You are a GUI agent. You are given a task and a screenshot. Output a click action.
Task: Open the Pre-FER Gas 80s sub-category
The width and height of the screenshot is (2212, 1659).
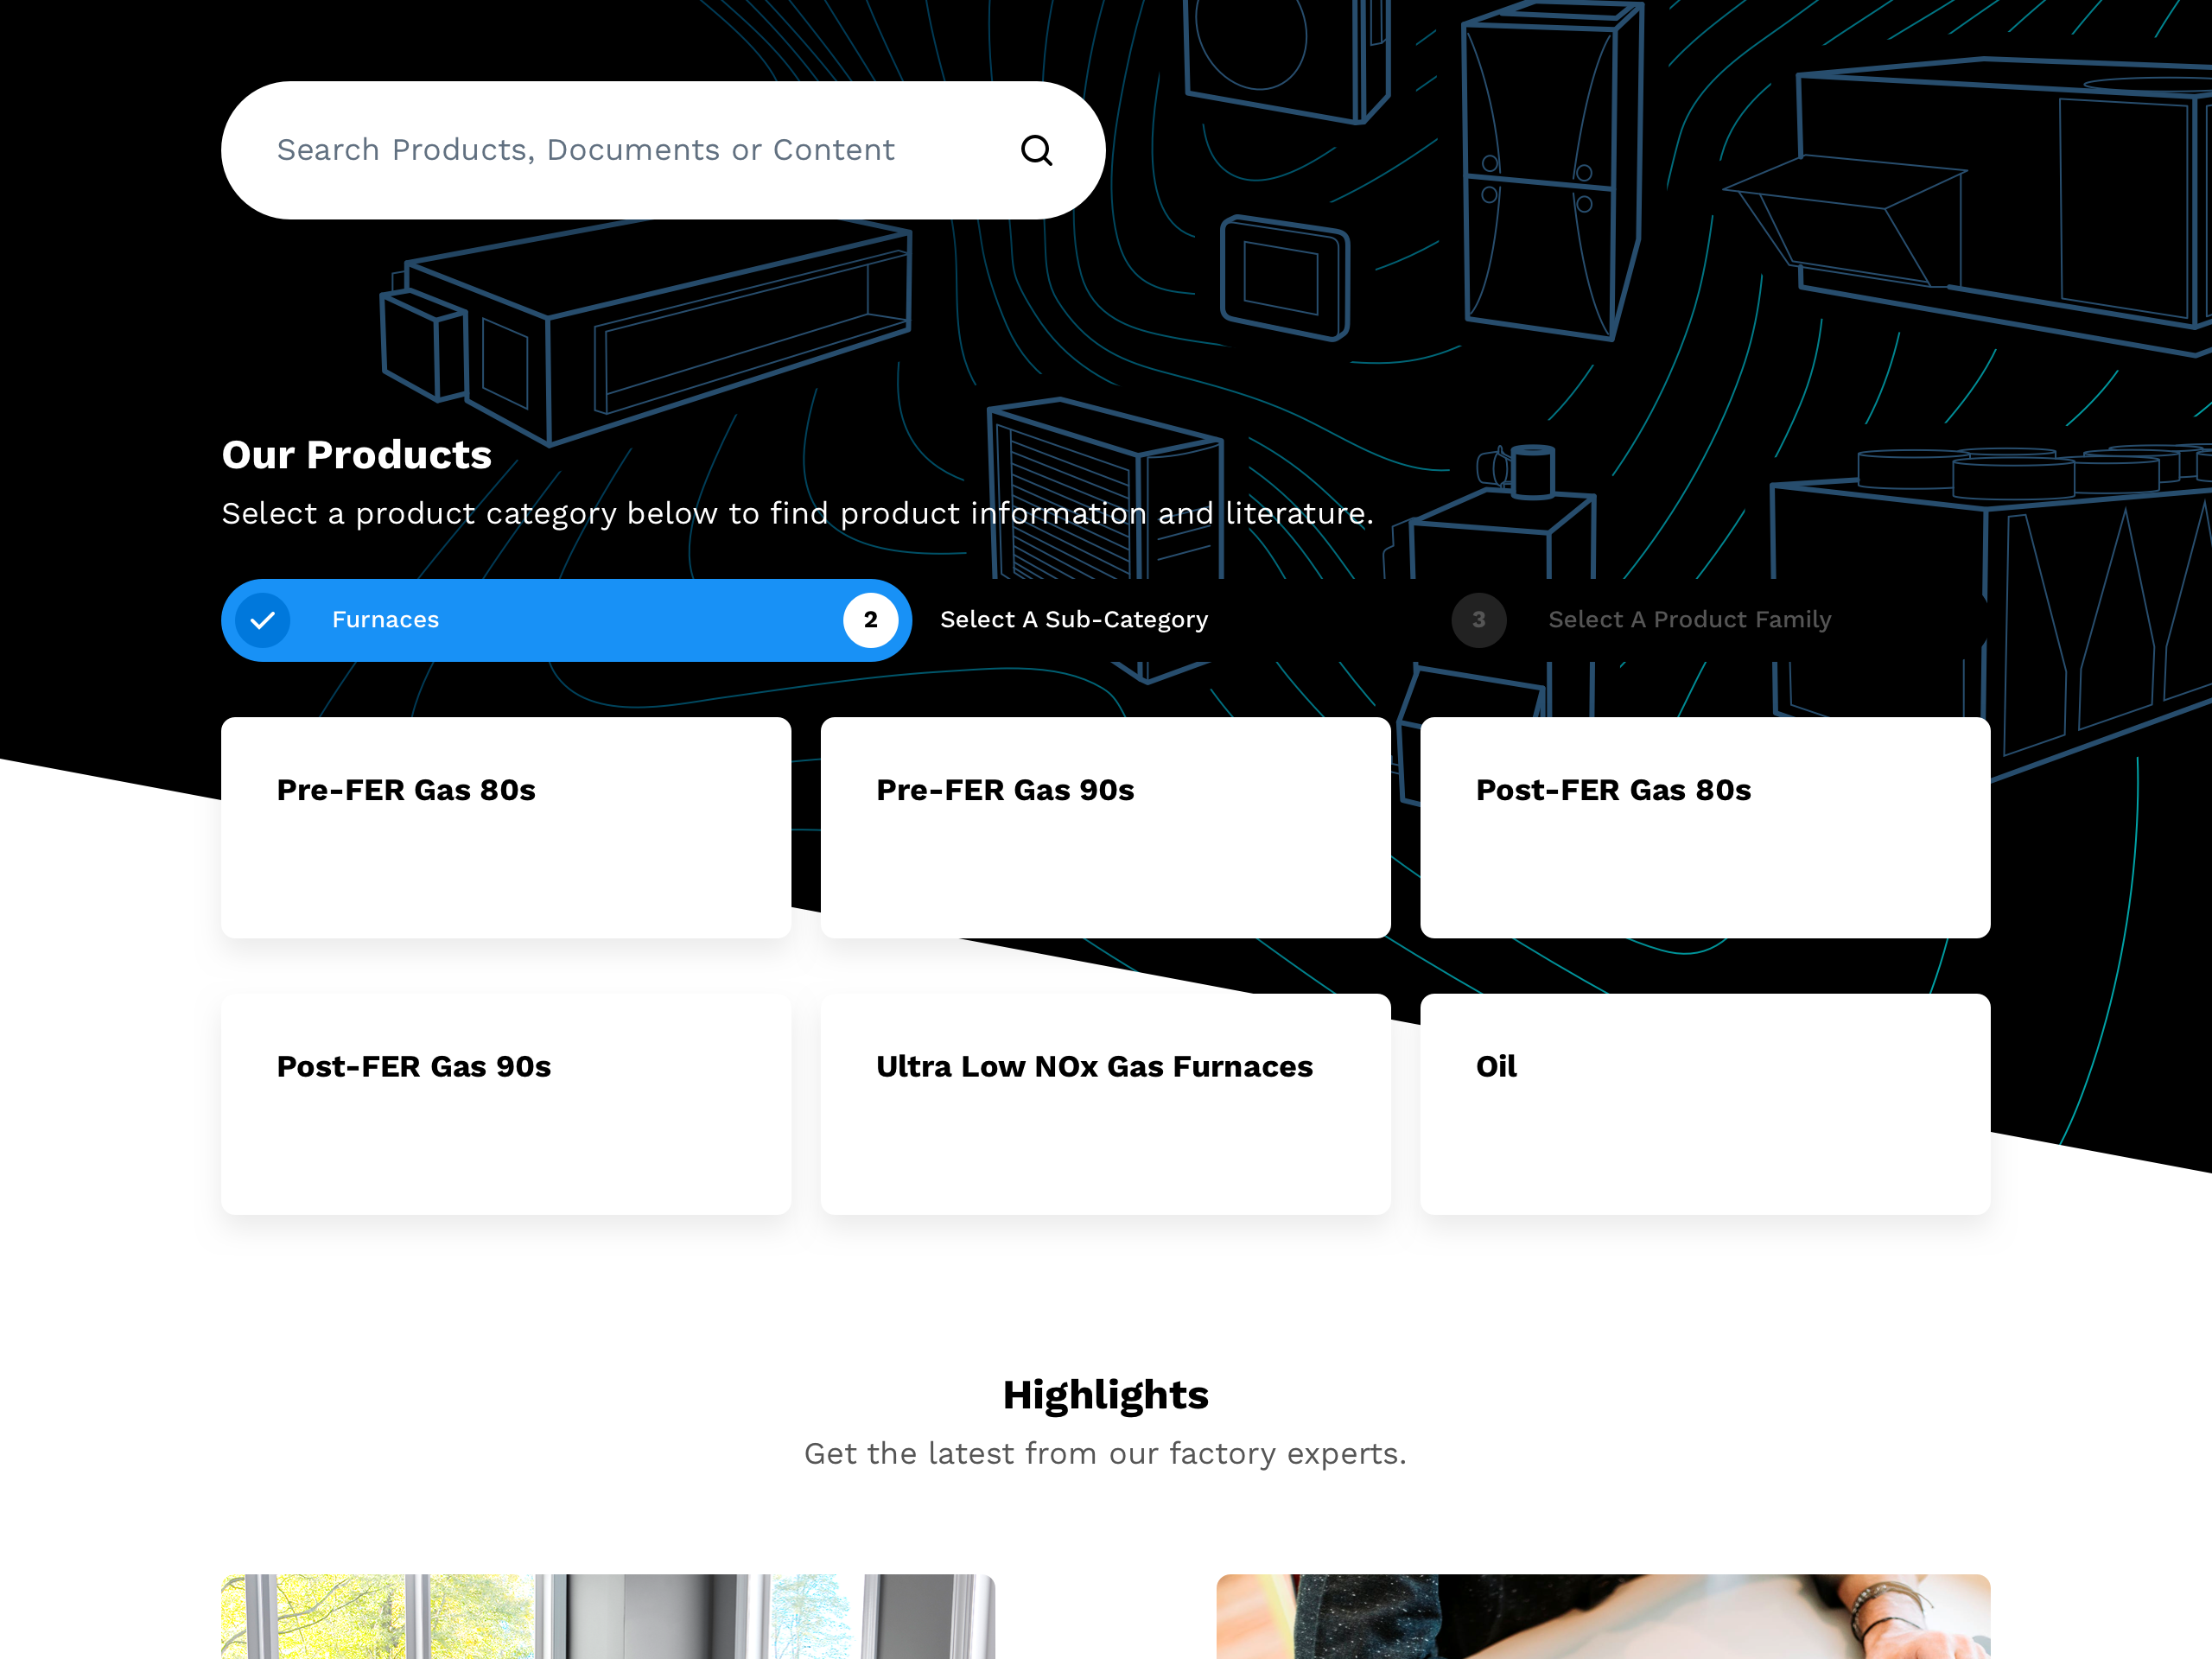tap(505, 827)
